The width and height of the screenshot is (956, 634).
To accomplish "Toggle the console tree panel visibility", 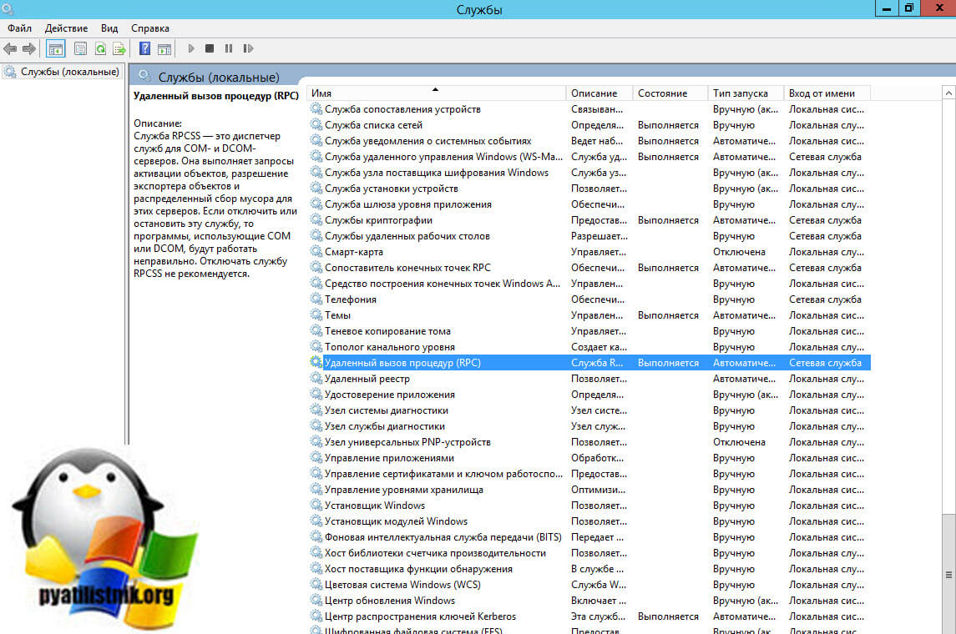I will [x=55, y=48].
